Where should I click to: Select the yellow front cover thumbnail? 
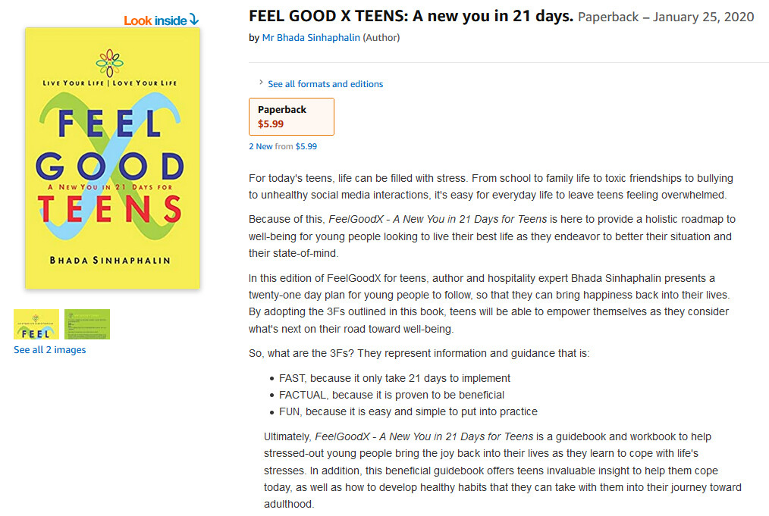(36, 324)
